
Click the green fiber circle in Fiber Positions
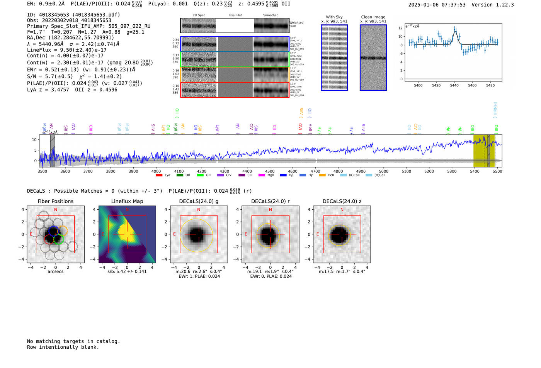(58, 239)
